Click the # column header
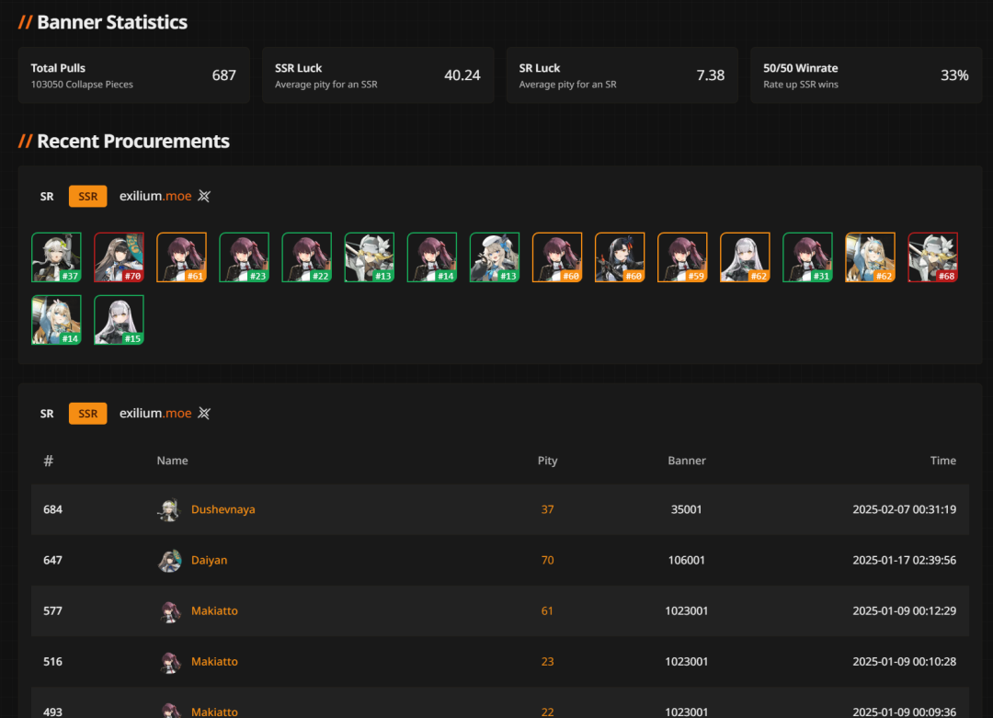 48,461
